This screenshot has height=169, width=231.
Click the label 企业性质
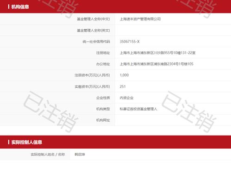point(103,98)
